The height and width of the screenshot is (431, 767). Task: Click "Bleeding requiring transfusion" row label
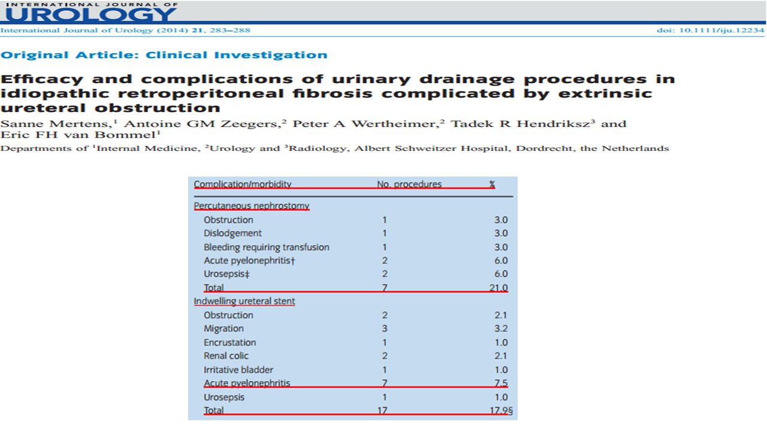click(x=267, y=247)
